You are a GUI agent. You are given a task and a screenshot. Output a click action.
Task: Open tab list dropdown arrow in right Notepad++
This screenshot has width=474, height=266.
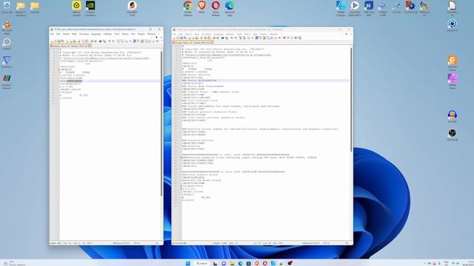pyautogui.click(x=346, y=34)
